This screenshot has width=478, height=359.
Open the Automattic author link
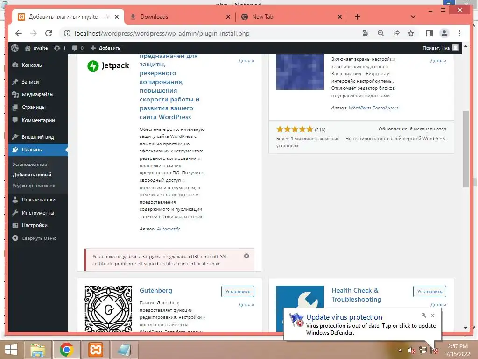[168, 229]
